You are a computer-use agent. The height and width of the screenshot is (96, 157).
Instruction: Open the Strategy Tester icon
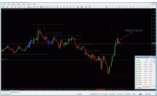tap(24, 7)
